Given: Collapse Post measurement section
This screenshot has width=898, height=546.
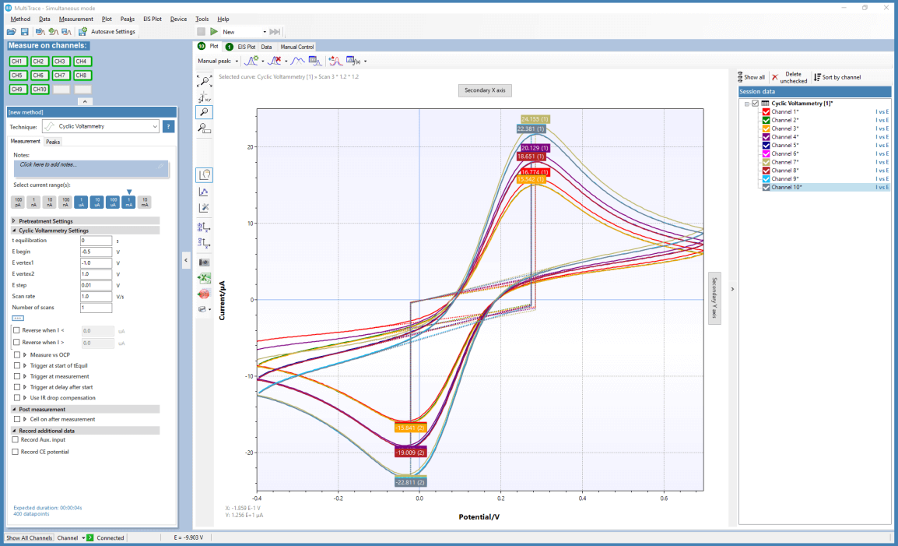Looking at the screenshot, I should (x=14, y=410).
